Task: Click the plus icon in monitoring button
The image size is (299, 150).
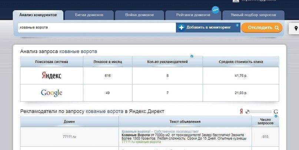Action: (181, 28)
